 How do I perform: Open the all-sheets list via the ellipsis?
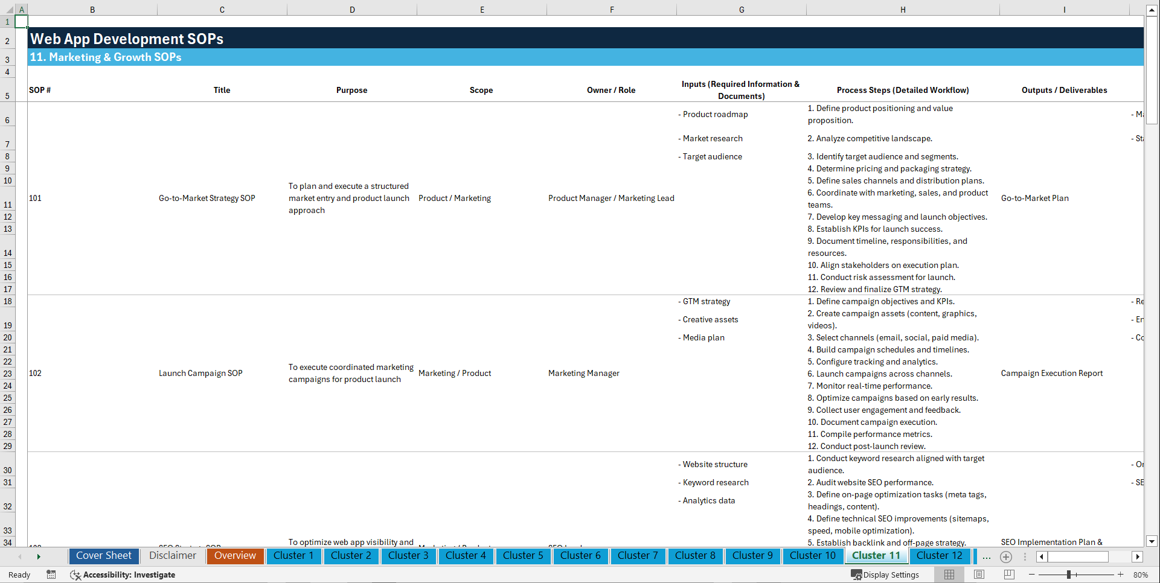pos(987,556)
